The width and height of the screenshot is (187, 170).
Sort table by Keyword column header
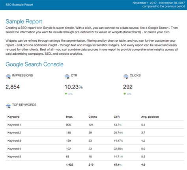coord(13,117)
